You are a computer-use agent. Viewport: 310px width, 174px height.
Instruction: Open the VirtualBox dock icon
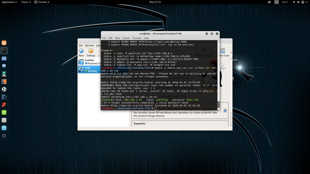click(x=4, y=128)
